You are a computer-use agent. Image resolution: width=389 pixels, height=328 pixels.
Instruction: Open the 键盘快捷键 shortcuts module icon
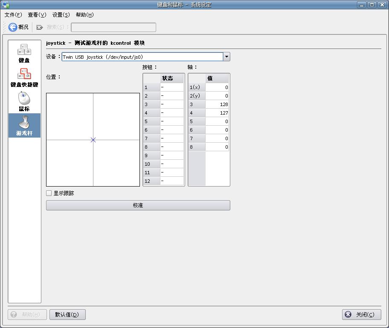point(24,77)
